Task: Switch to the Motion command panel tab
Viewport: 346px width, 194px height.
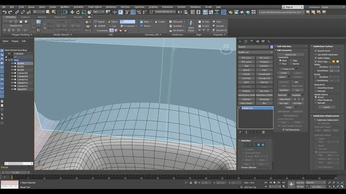Action: pyautogui.click(x=257, y=41)
